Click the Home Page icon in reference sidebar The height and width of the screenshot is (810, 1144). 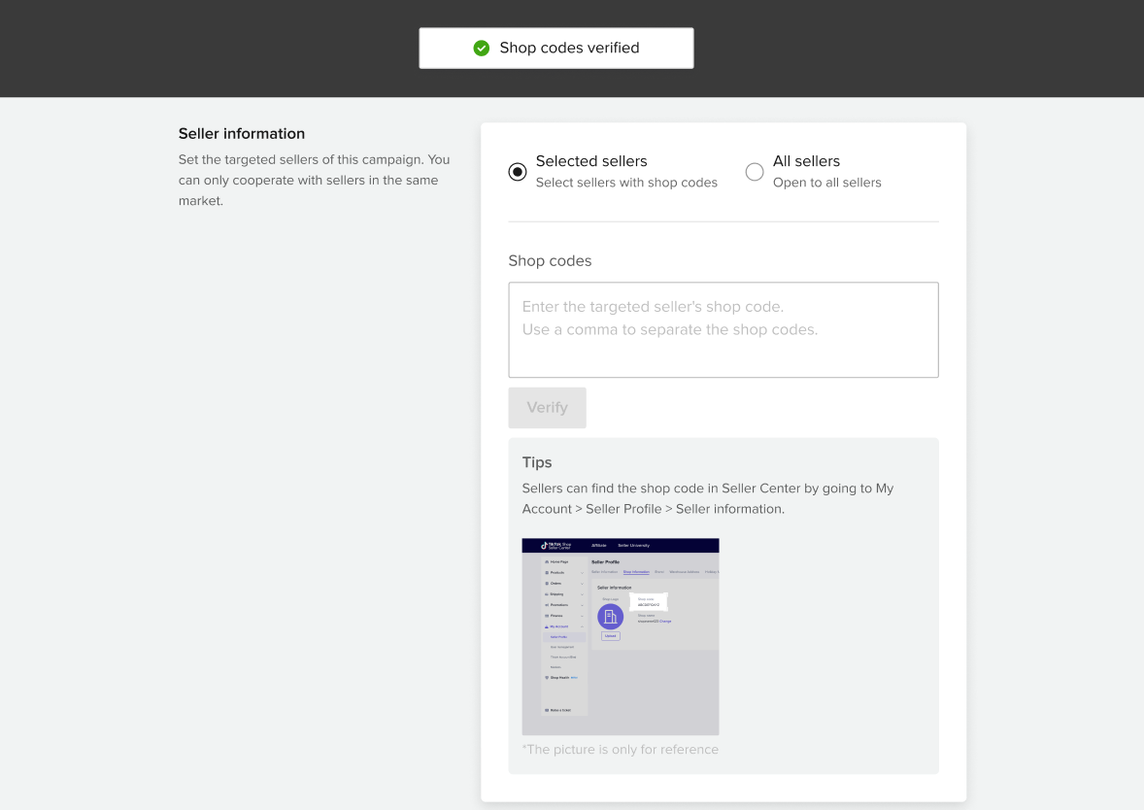pyautogui.click(x=547, y=562)
